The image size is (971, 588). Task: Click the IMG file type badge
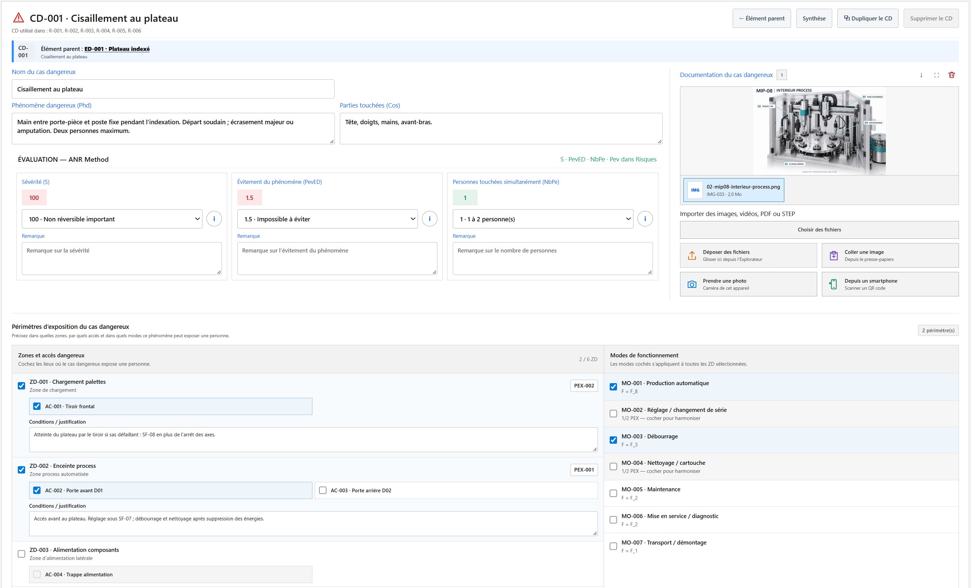[x=695, y=190]
